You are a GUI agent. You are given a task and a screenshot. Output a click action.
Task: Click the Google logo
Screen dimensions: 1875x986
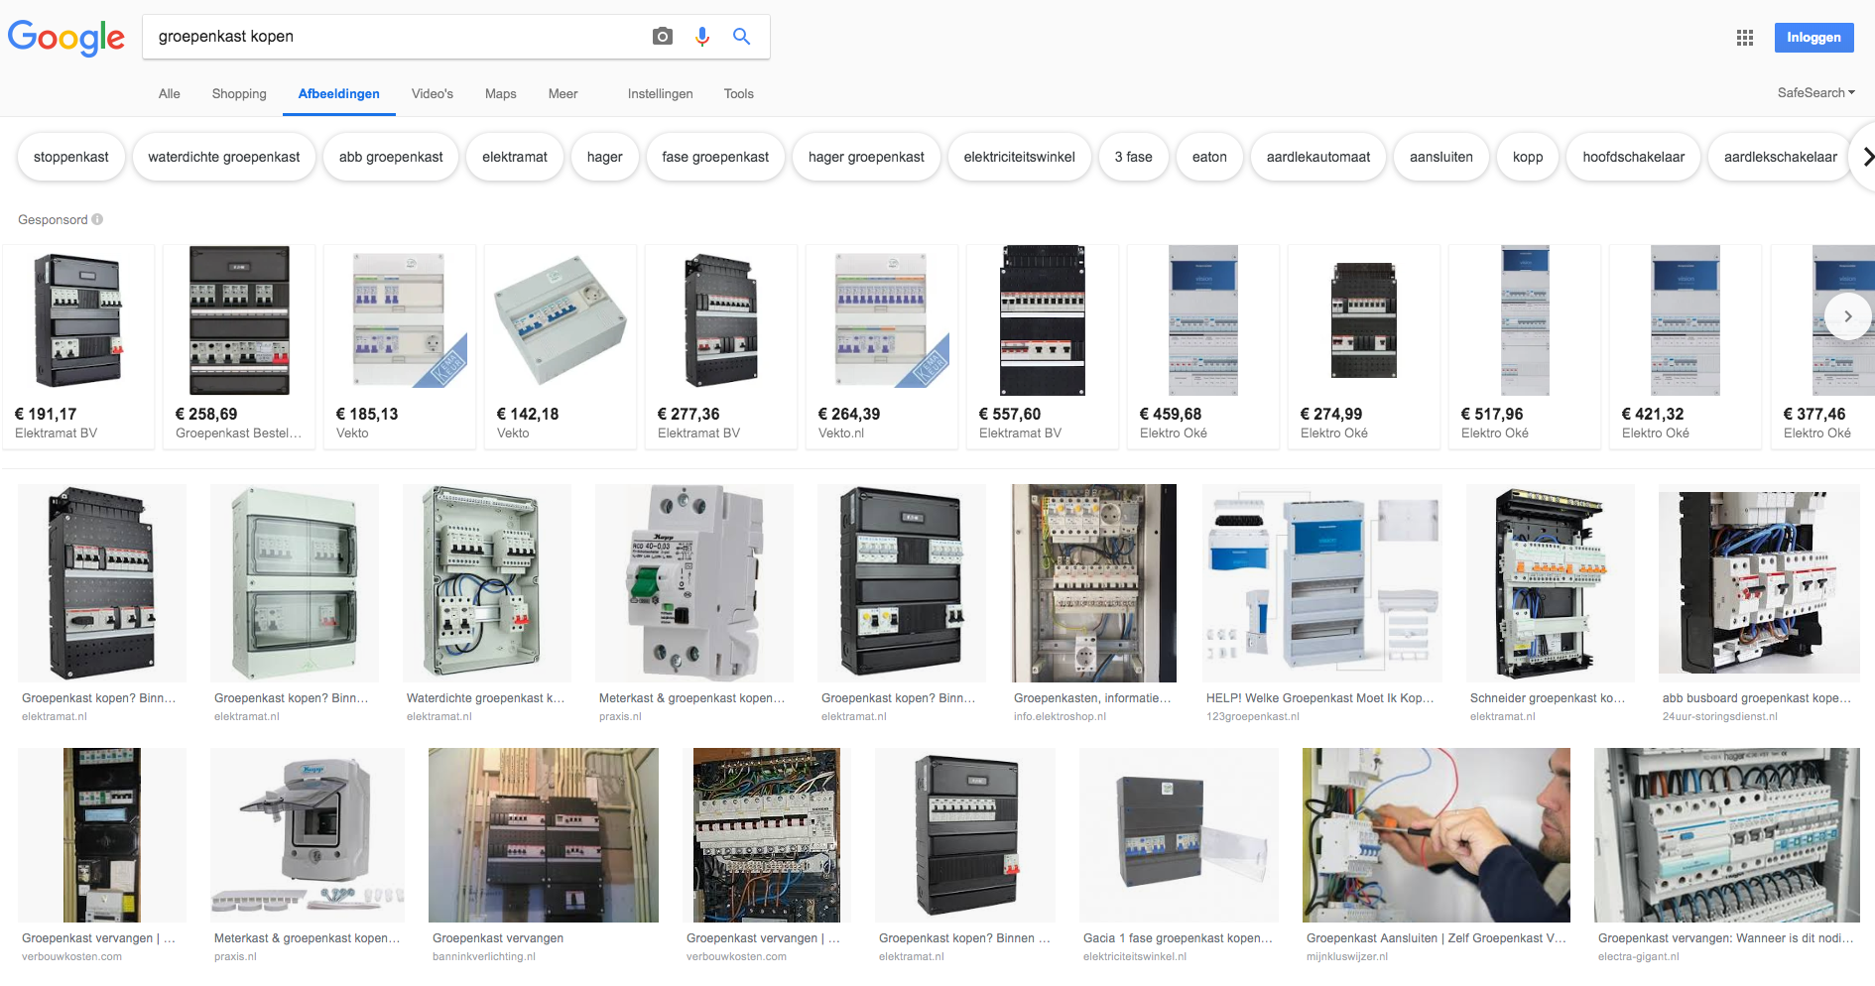coord(66,38)
